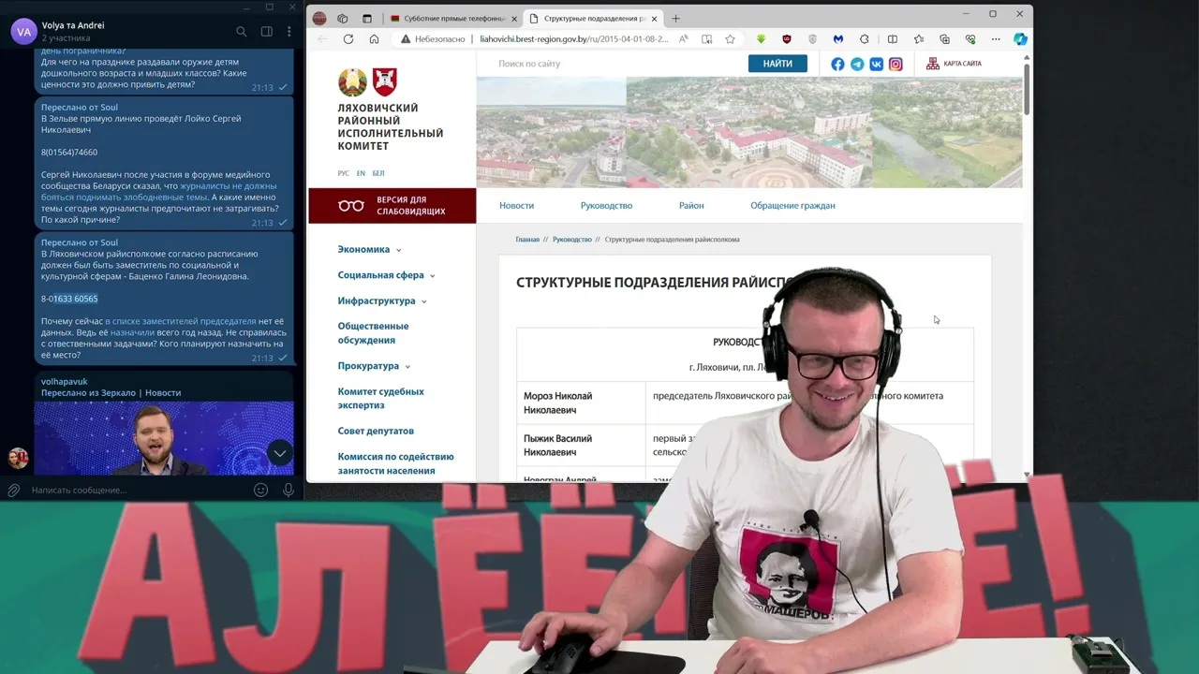Click the uBlock shield extension icon

pyautogui.click(x=786, y=39)
